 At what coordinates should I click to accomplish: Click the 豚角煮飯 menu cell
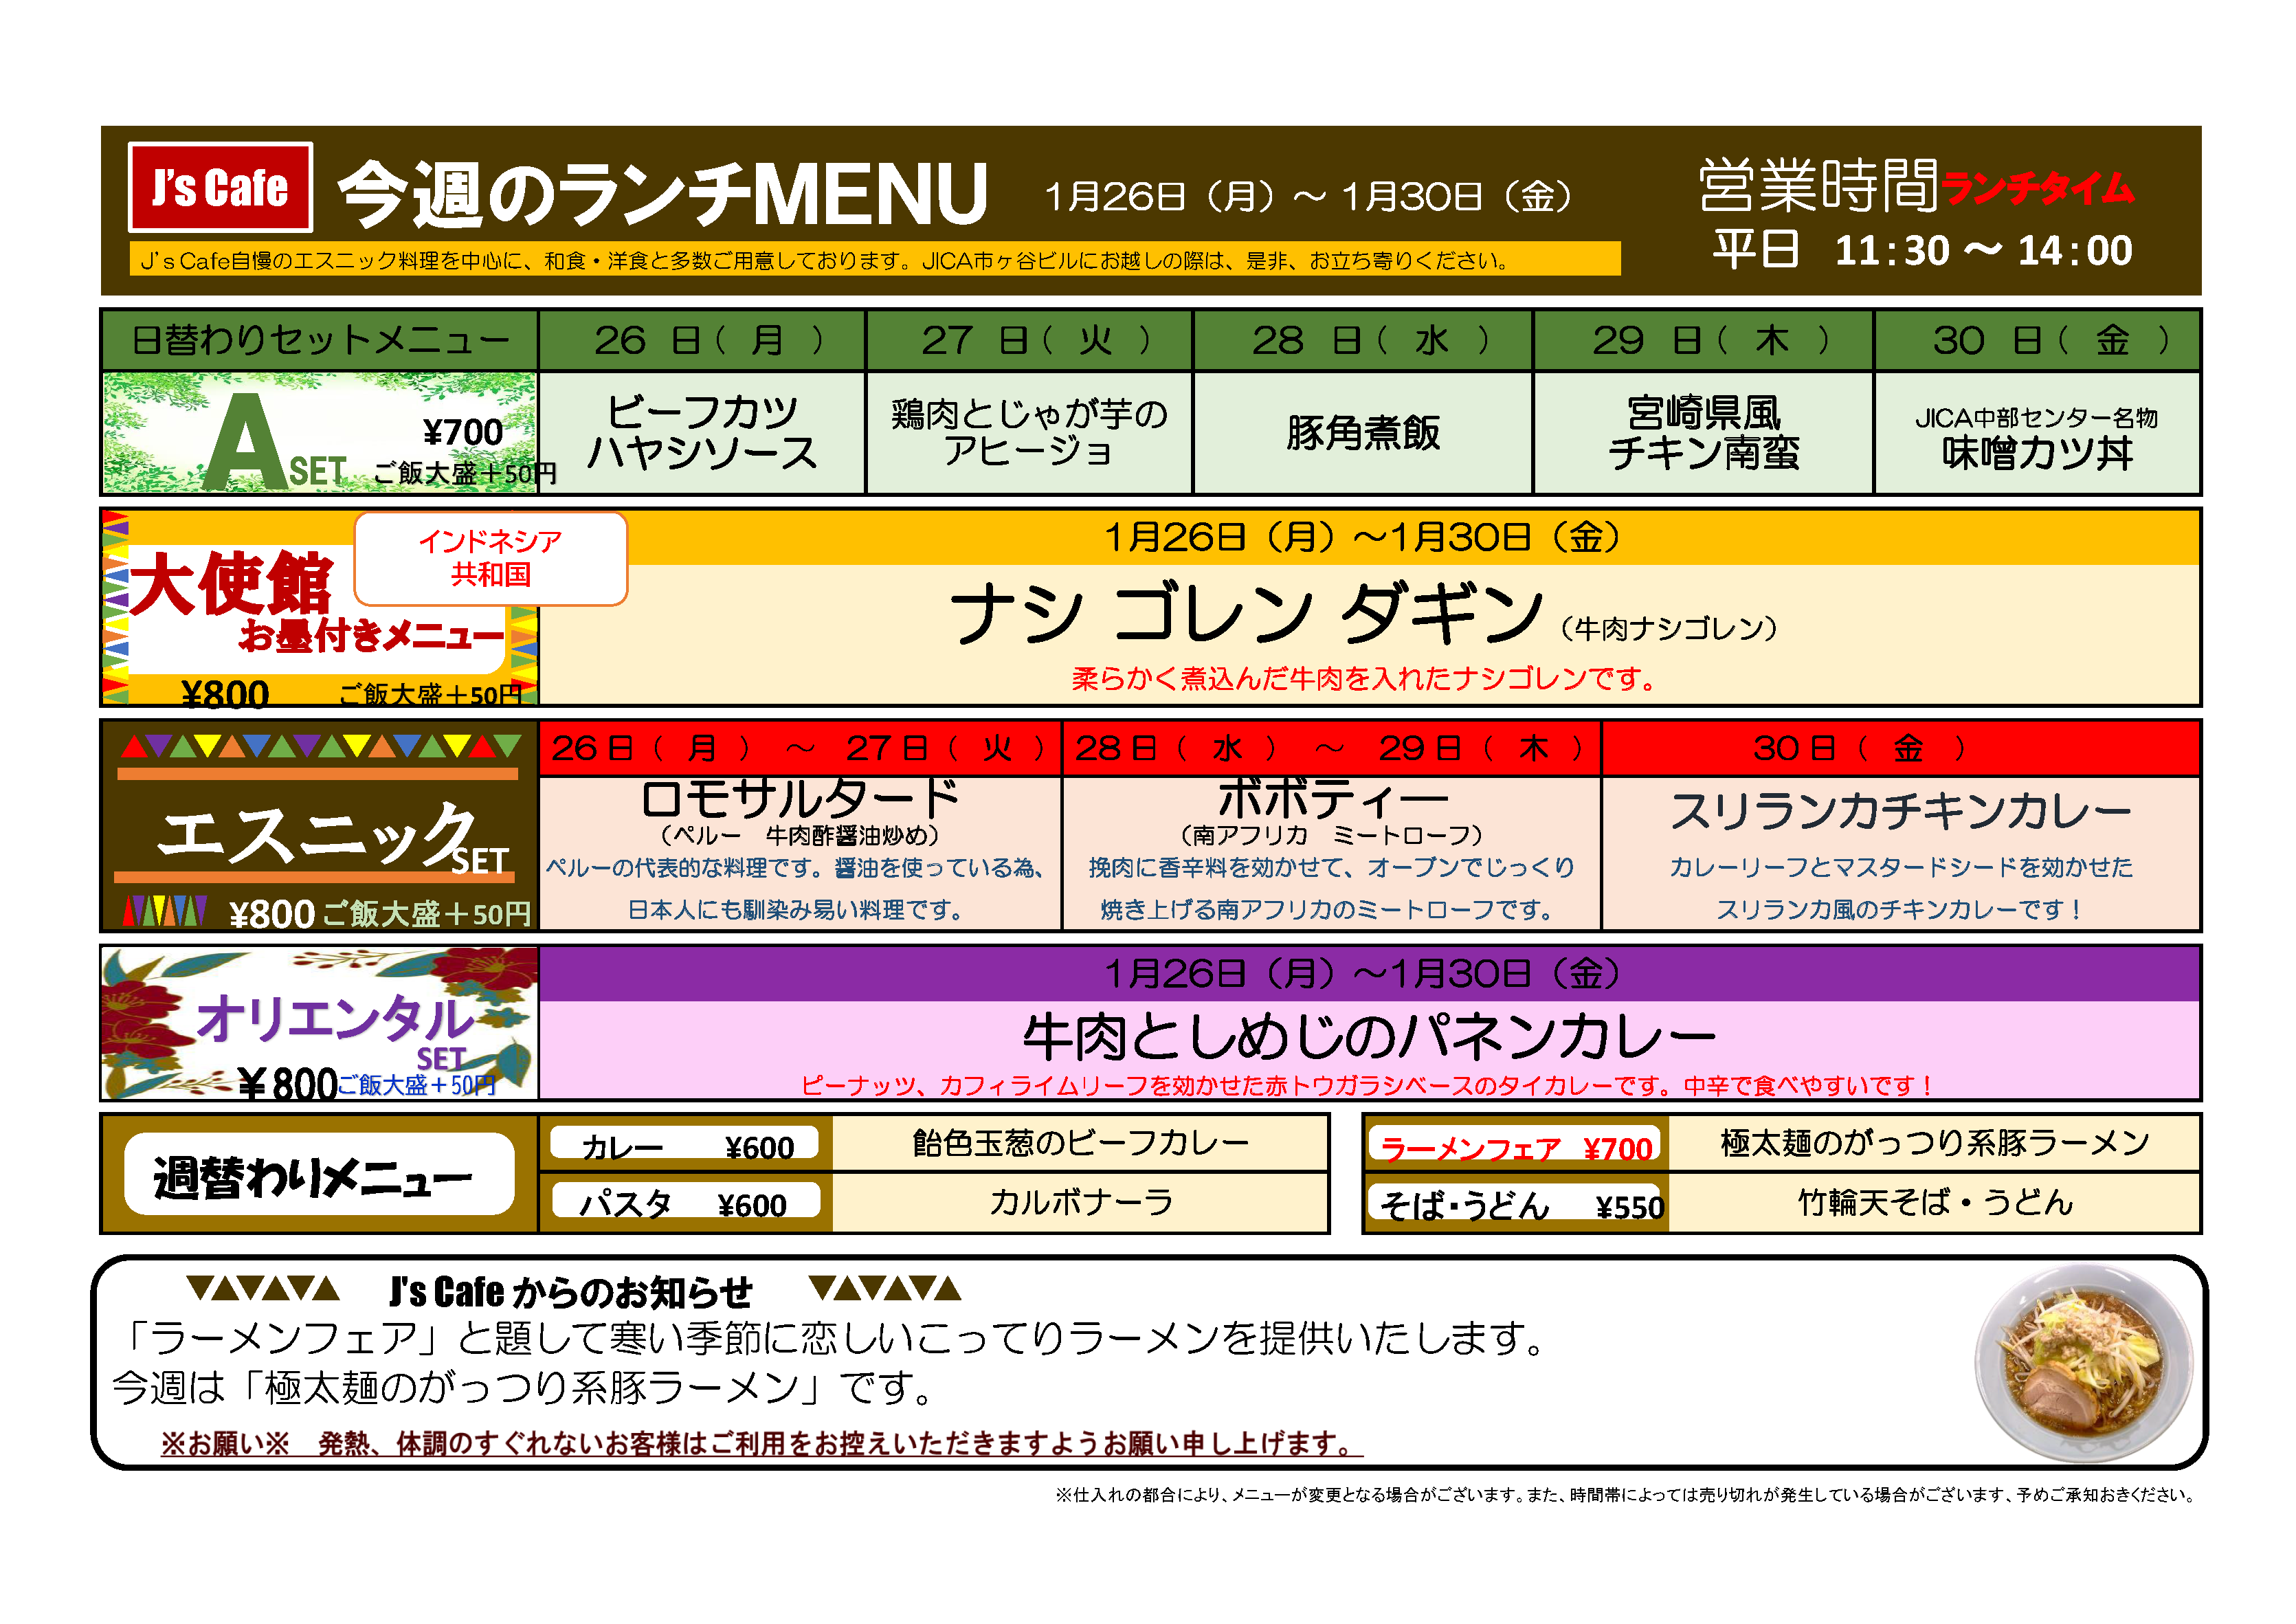(1362, 433)
